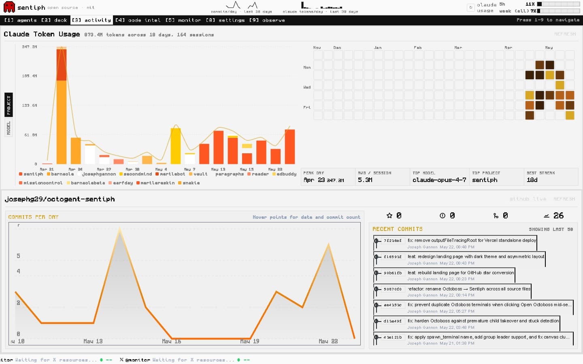Open the [8] settings tab
Image resolution: width=583 pixels, height=364 pixels.
click(x=225, y=20)
